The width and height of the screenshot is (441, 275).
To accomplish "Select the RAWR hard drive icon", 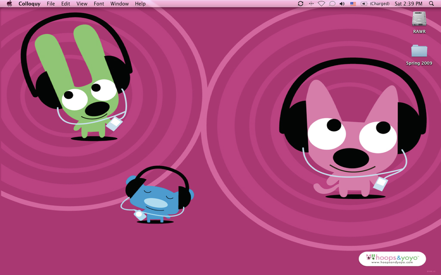I will [x=419, y=19].
